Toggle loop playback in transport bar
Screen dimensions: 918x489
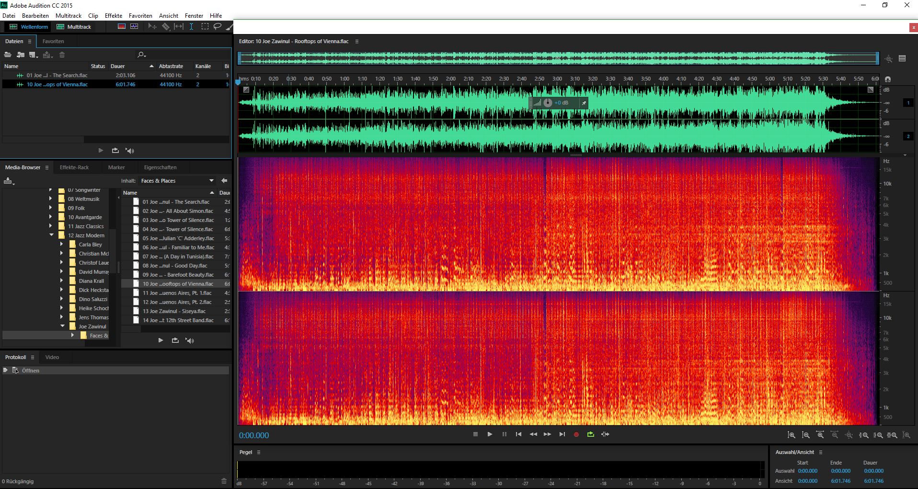(x=590, y=434)
